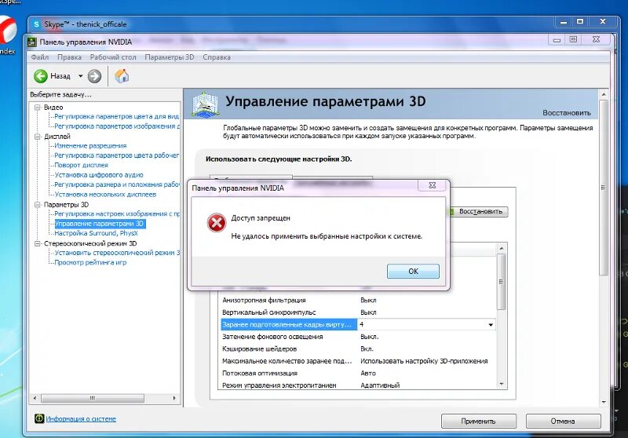This screenshot has width=628, height=438.
Task: Minimize the Skype window
Action: 564,22
